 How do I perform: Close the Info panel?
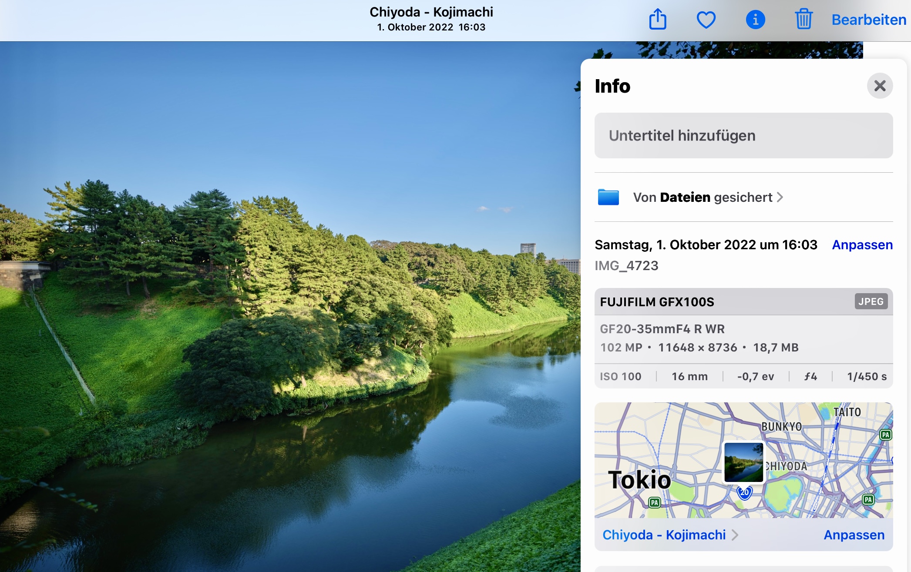(x=880, y=86)
